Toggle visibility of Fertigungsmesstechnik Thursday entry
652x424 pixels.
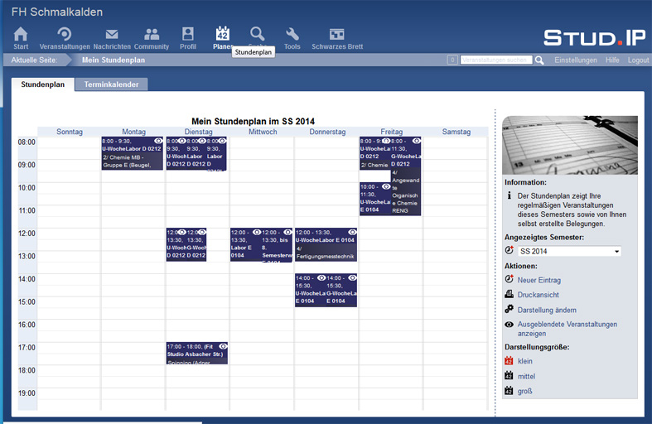tap(351, 233)
